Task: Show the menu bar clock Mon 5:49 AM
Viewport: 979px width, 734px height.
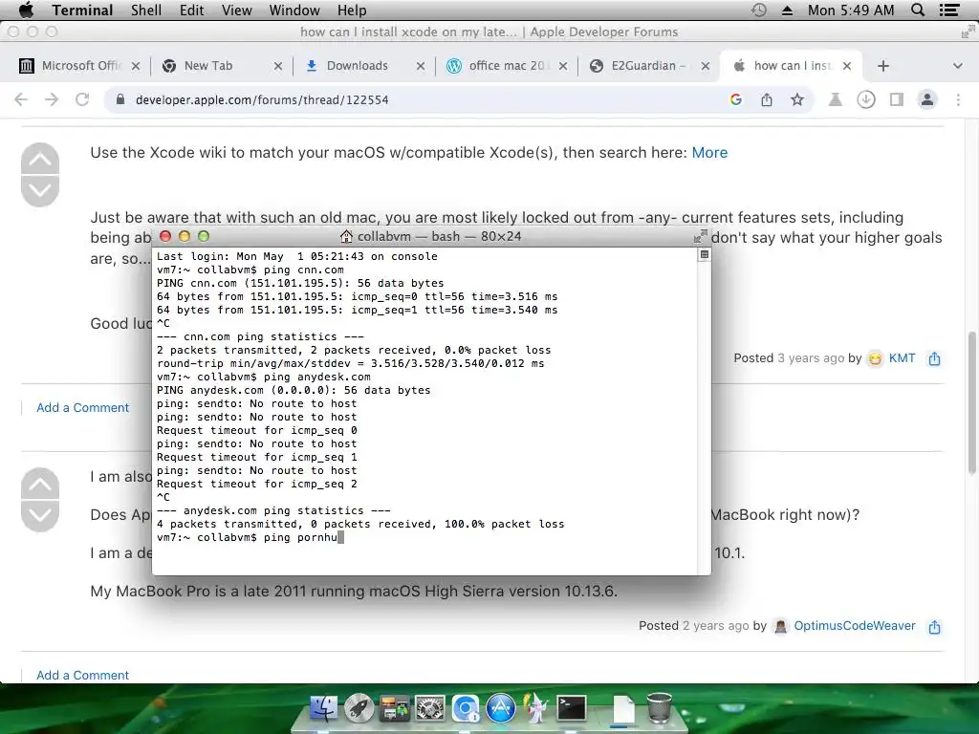Action: click(850, 10)
